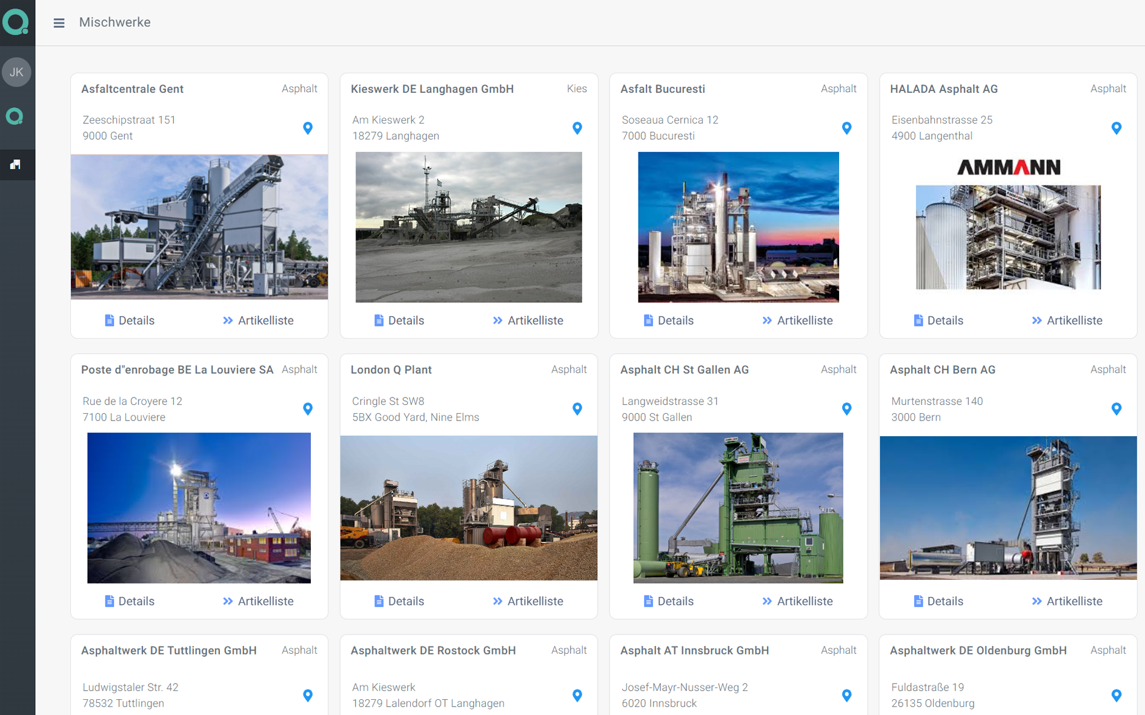Open Details for Asfalt Bucuresti
The width and height of the screenshot is (1145, 715).
tap(668, 321)
